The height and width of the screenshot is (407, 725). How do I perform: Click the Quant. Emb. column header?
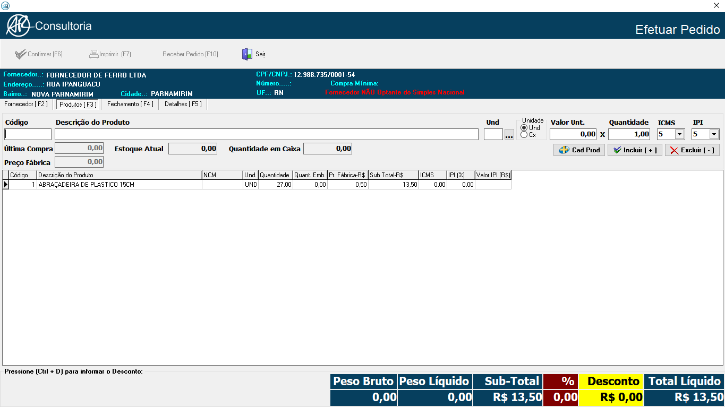pyautogui.click(x=310, y=175)
